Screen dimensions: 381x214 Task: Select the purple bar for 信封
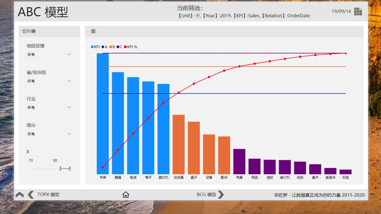click(x=270, y=167)
